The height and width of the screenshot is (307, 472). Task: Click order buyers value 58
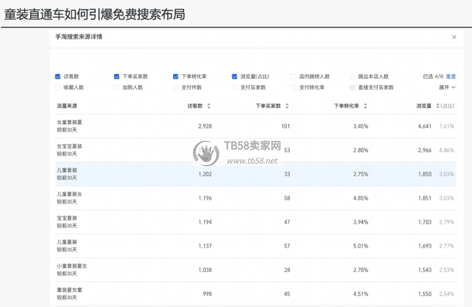[x=287, y=198]
